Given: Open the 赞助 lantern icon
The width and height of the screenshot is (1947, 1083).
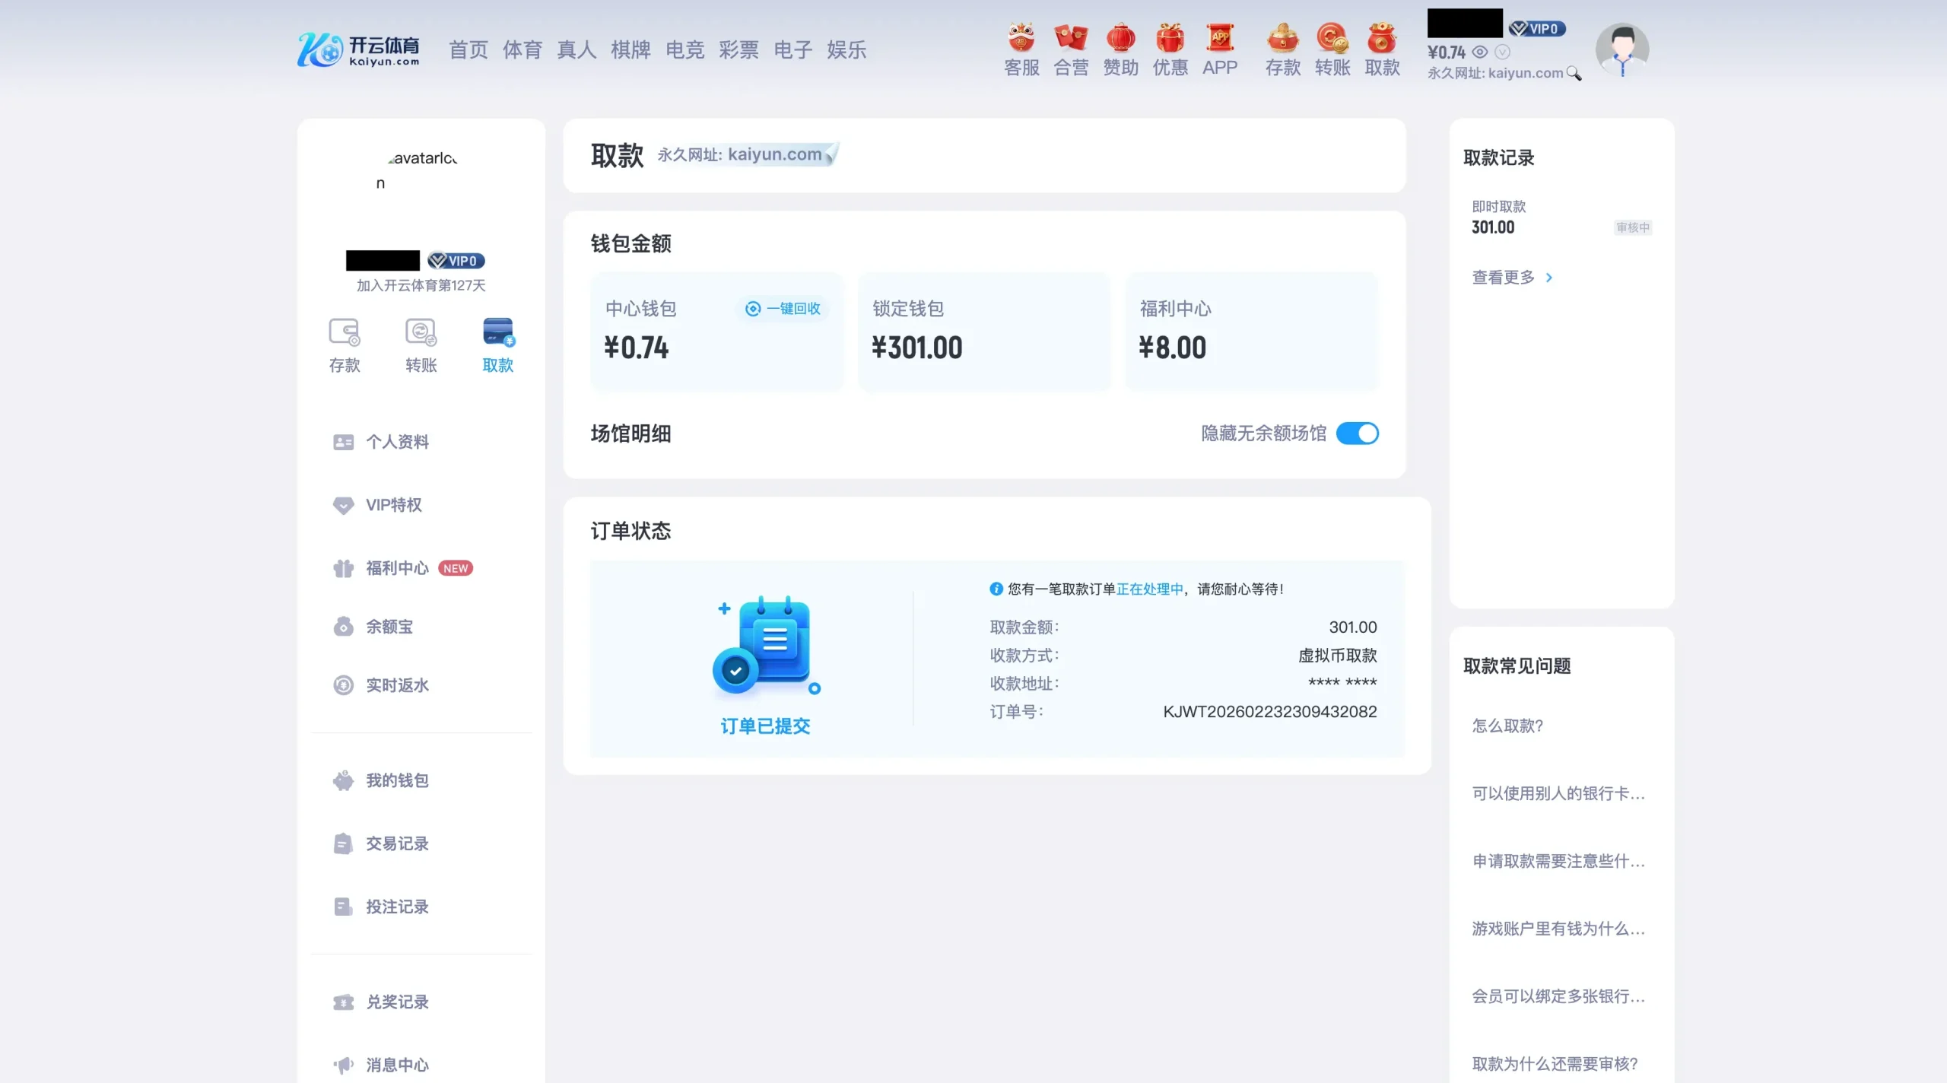Looking at the screenshot, I should pyautogui.click(x=1120, y=49).
